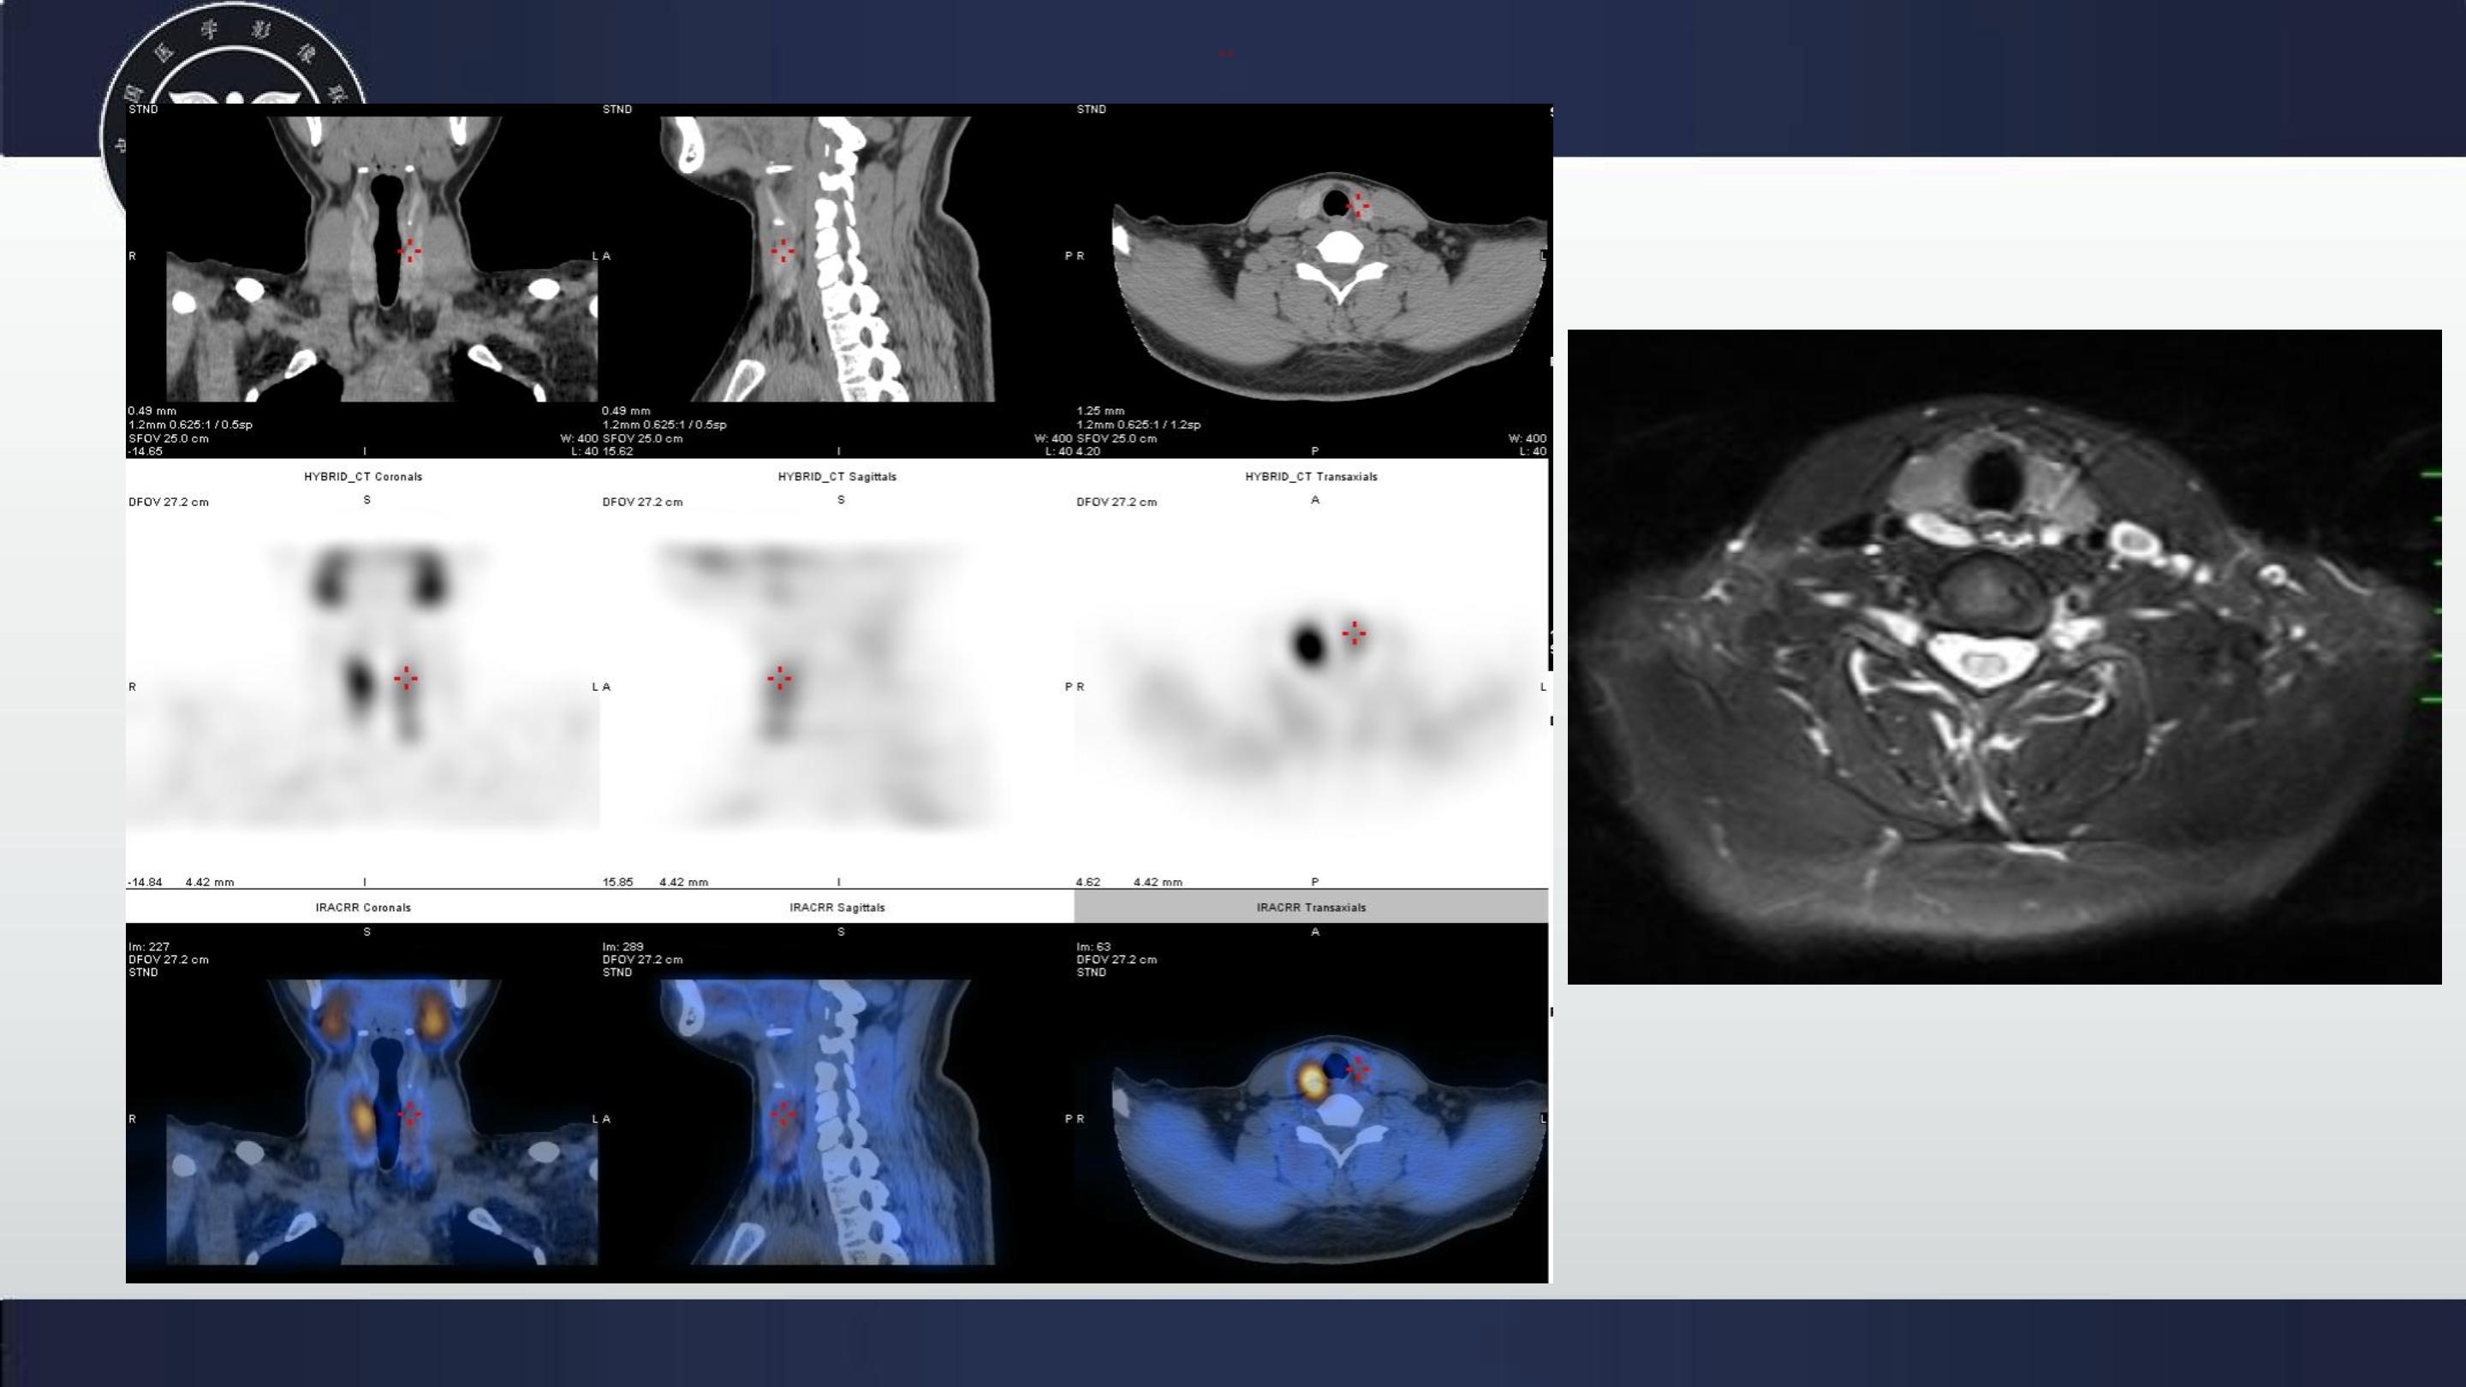Click the red crosshair in fused transaxial view
This screenshot has width=2466, height=1387.
click(1356, 1069)
